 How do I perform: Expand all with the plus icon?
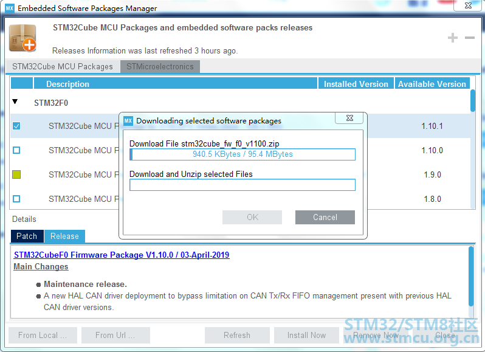[x=453, y=38]
